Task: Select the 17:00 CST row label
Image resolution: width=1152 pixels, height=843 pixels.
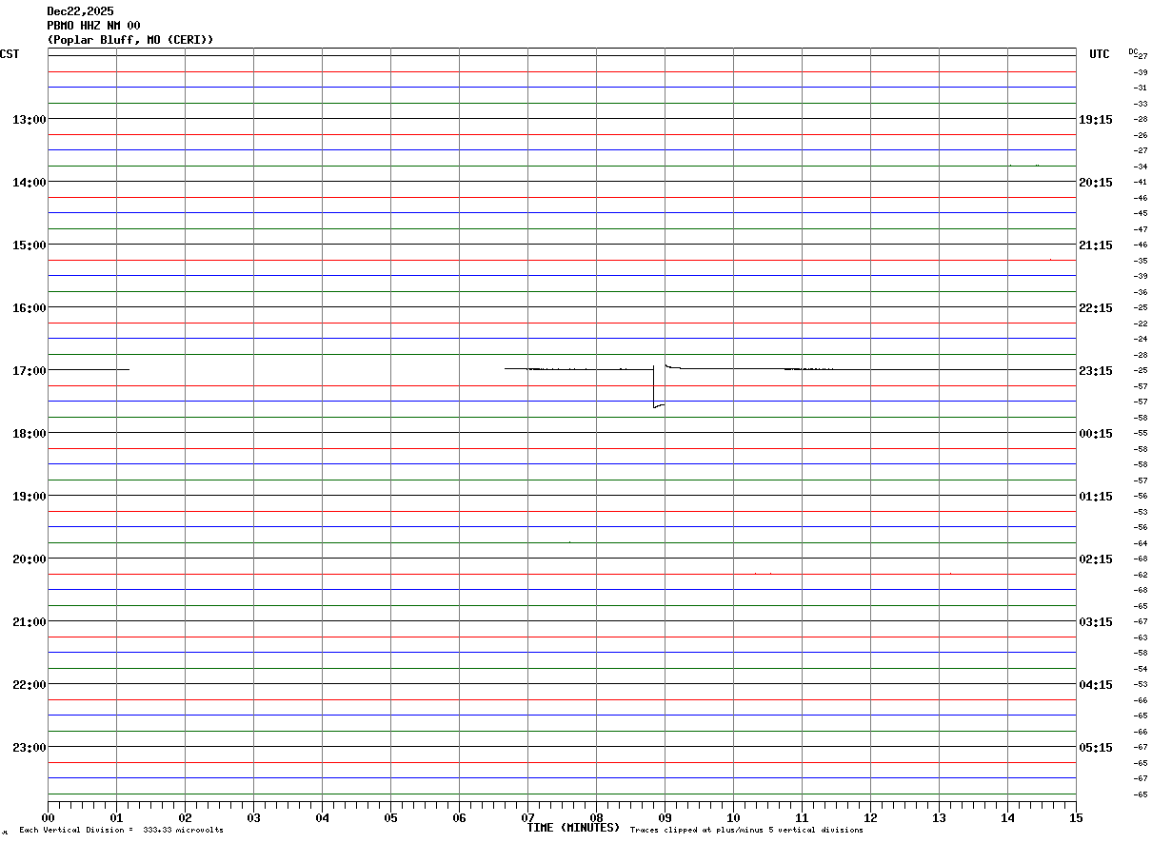Action: pyautogui.click(x=30, y=370)
